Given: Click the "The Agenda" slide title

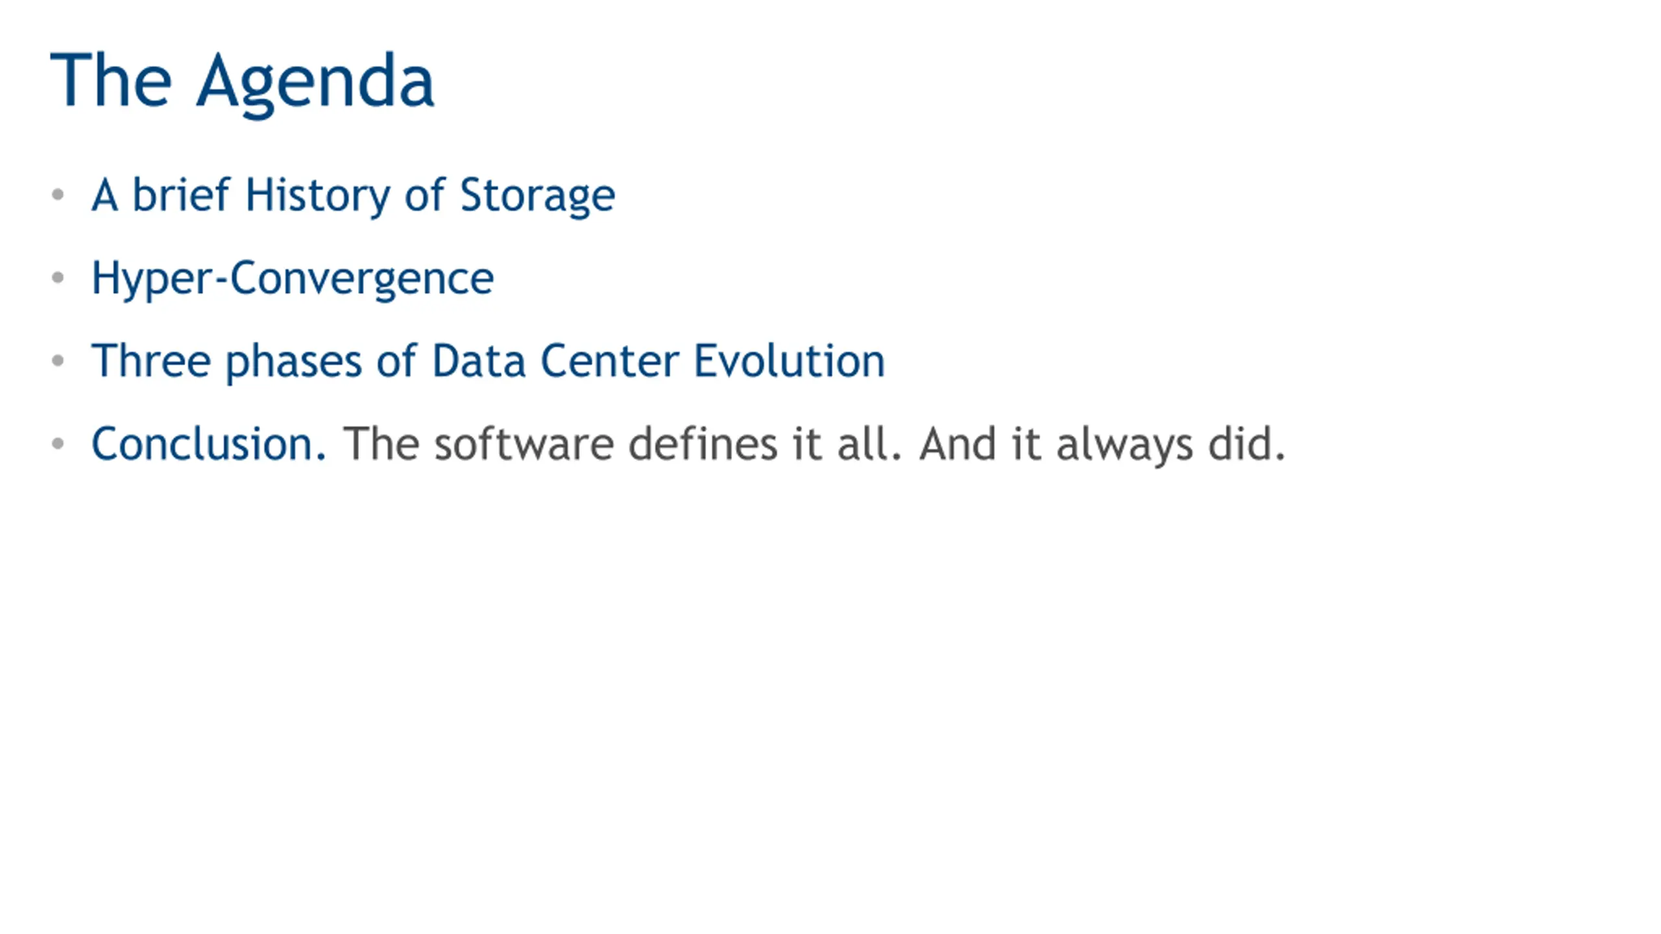Looking at the screenshot, I should click(242, 83).
